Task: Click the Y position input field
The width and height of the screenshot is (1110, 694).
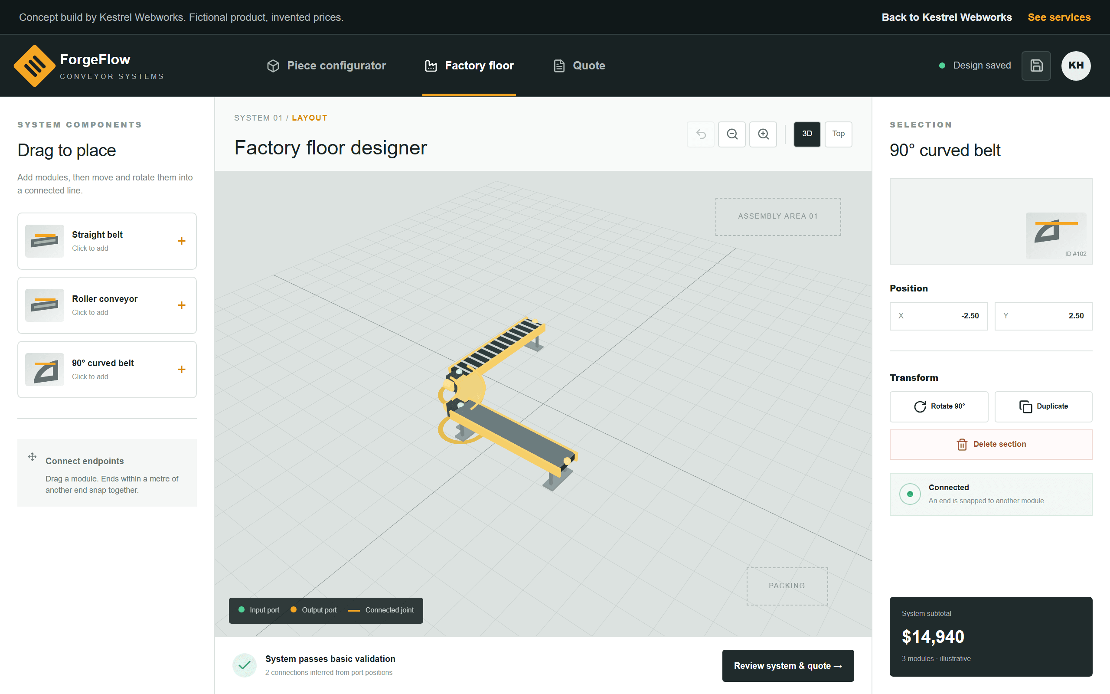Action: pyautogui.click(x=1044, y=316)
